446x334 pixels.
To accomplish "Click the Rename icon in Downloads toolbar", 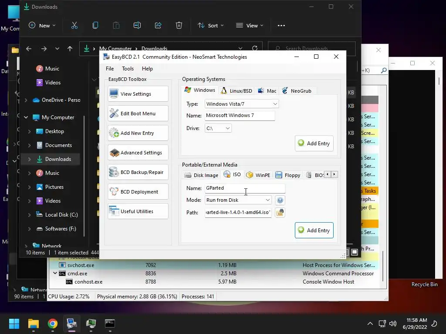I will tap(137, 26).
